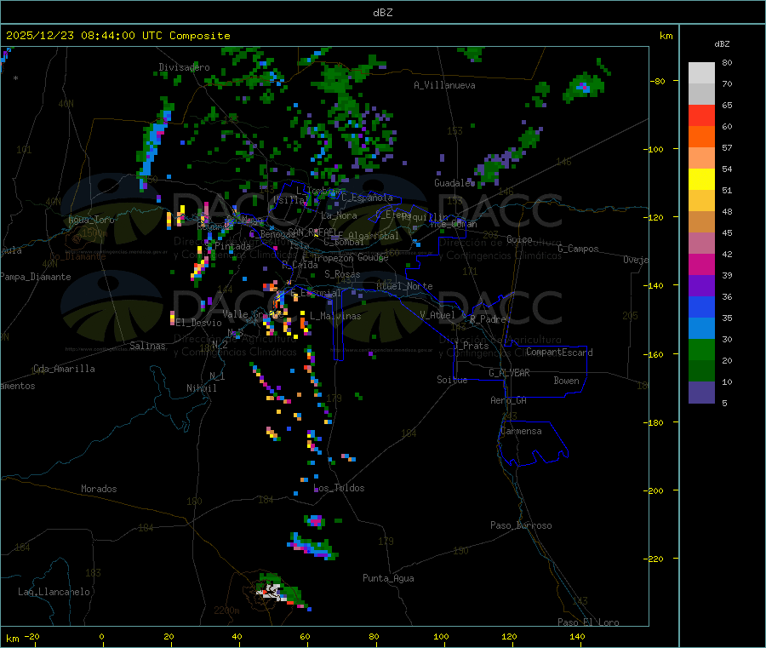Click the A_Villanueva map label

[444, 85]
